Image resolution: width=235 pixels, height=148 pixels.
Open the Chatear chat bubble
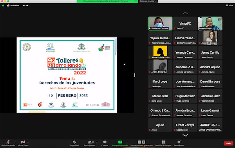[105, 142]
